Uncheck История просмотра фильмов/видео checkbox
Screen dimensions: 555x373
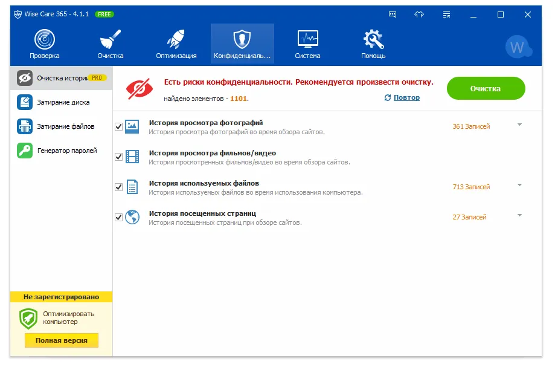118,157
